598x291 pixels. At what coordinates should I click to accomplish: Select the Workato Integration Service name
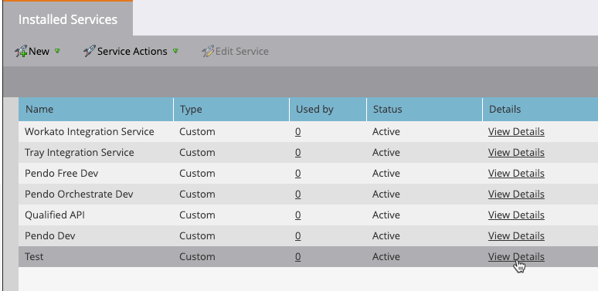[90, 132]
